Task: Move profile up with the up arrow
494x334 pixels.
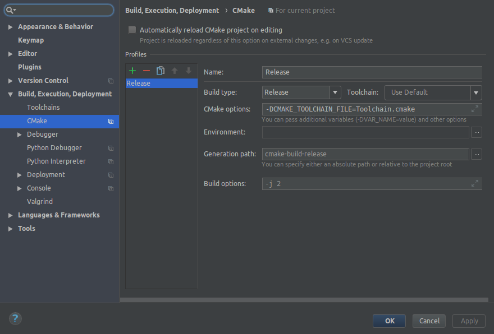Action: pos(175,71)
